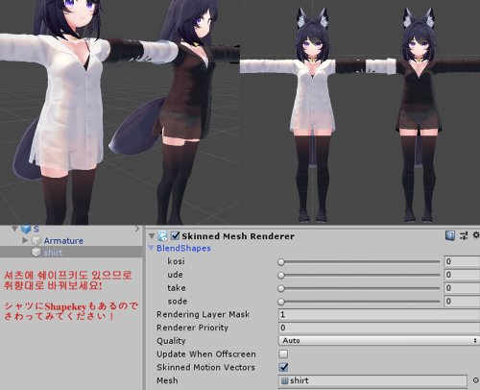Click the cube icon next to Armature
The width and height of the screenshot is (480, 390).
pos(36,240)
